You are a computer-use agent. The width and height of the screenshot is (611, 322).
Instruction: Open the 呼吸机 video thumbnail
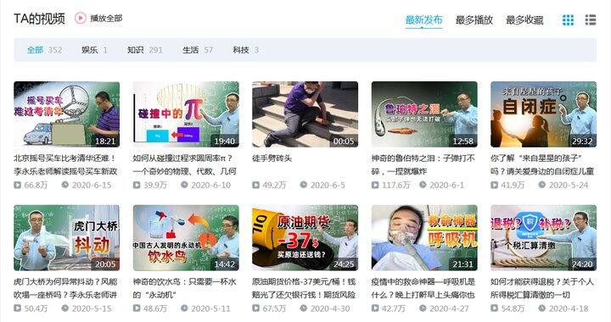click(x=424, y=238)
